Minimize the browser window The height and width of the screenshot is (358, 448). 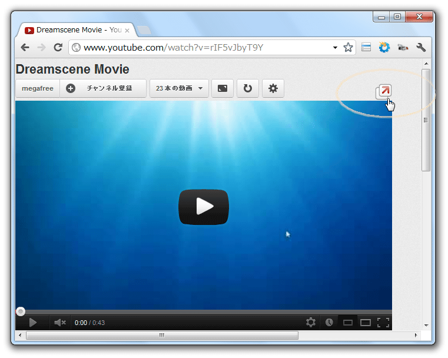pyautogui.click(x=381, y=17)
